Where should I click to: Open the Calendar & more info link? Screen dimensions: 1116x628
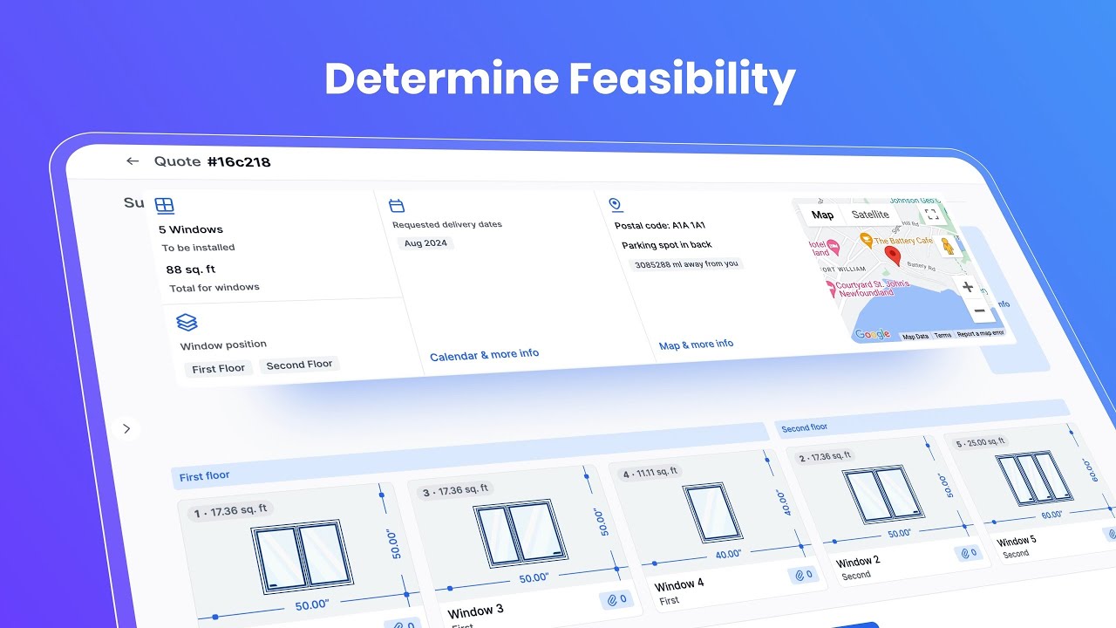[x=484, y=355]
